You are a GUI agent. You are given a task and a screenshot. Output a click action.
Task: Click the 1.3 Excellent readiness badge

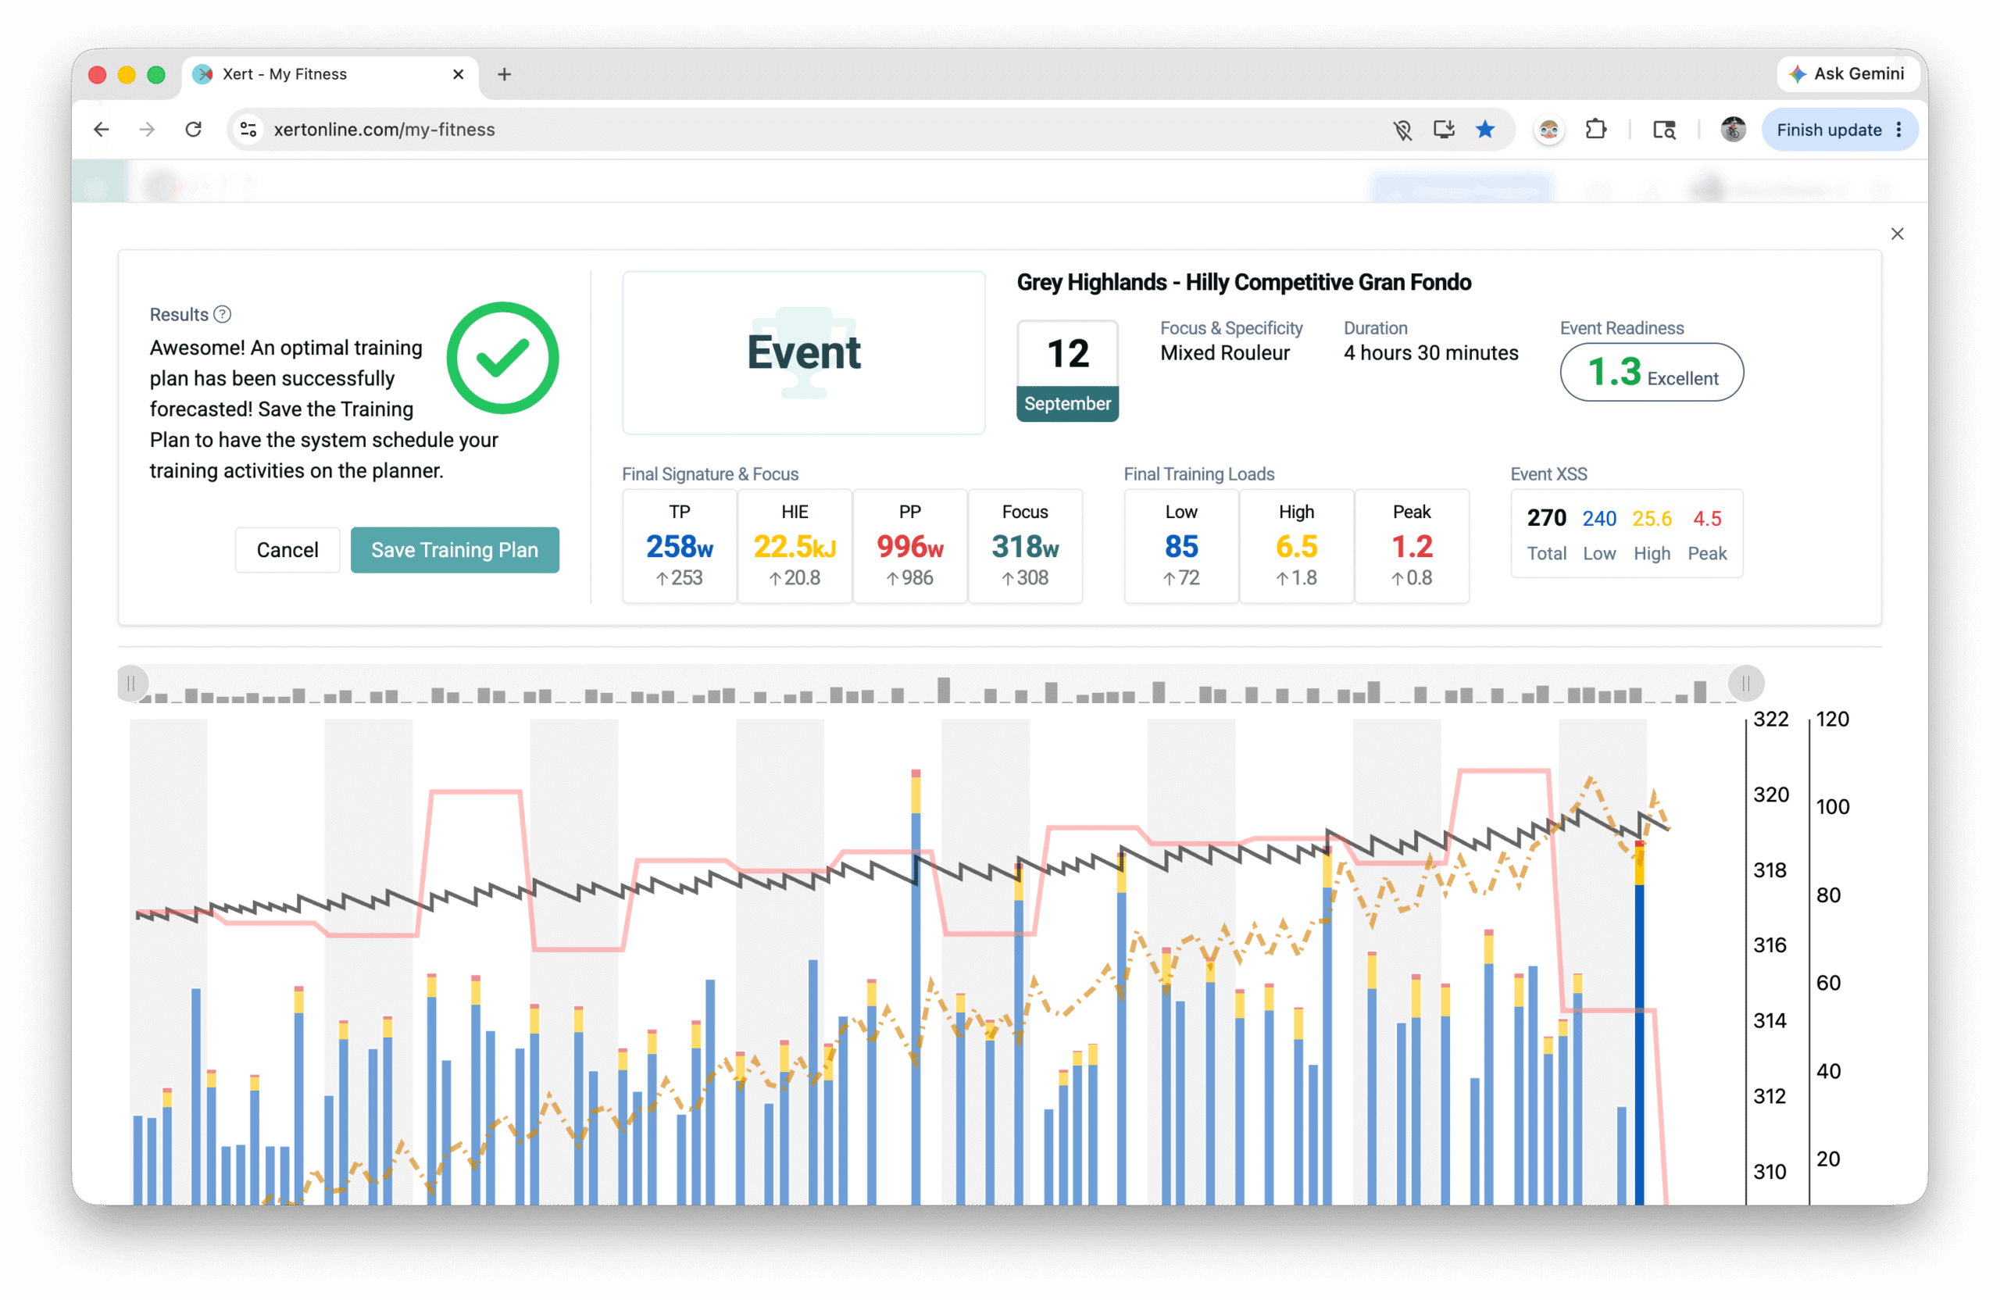coord(1652,371)
